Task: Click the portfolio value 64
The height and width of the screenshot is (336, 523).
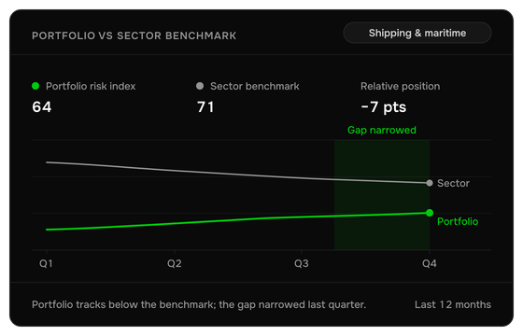Action: (x=42, y=107)
